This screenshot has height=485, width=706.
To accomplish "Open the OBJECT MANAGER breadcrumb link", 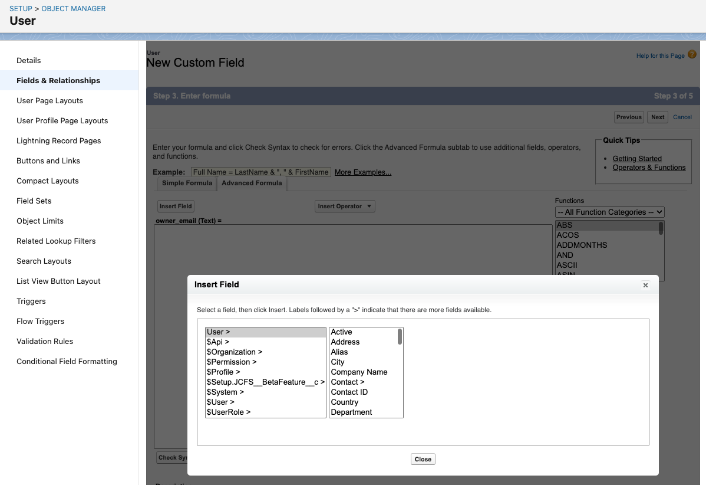I will (73, 8).
